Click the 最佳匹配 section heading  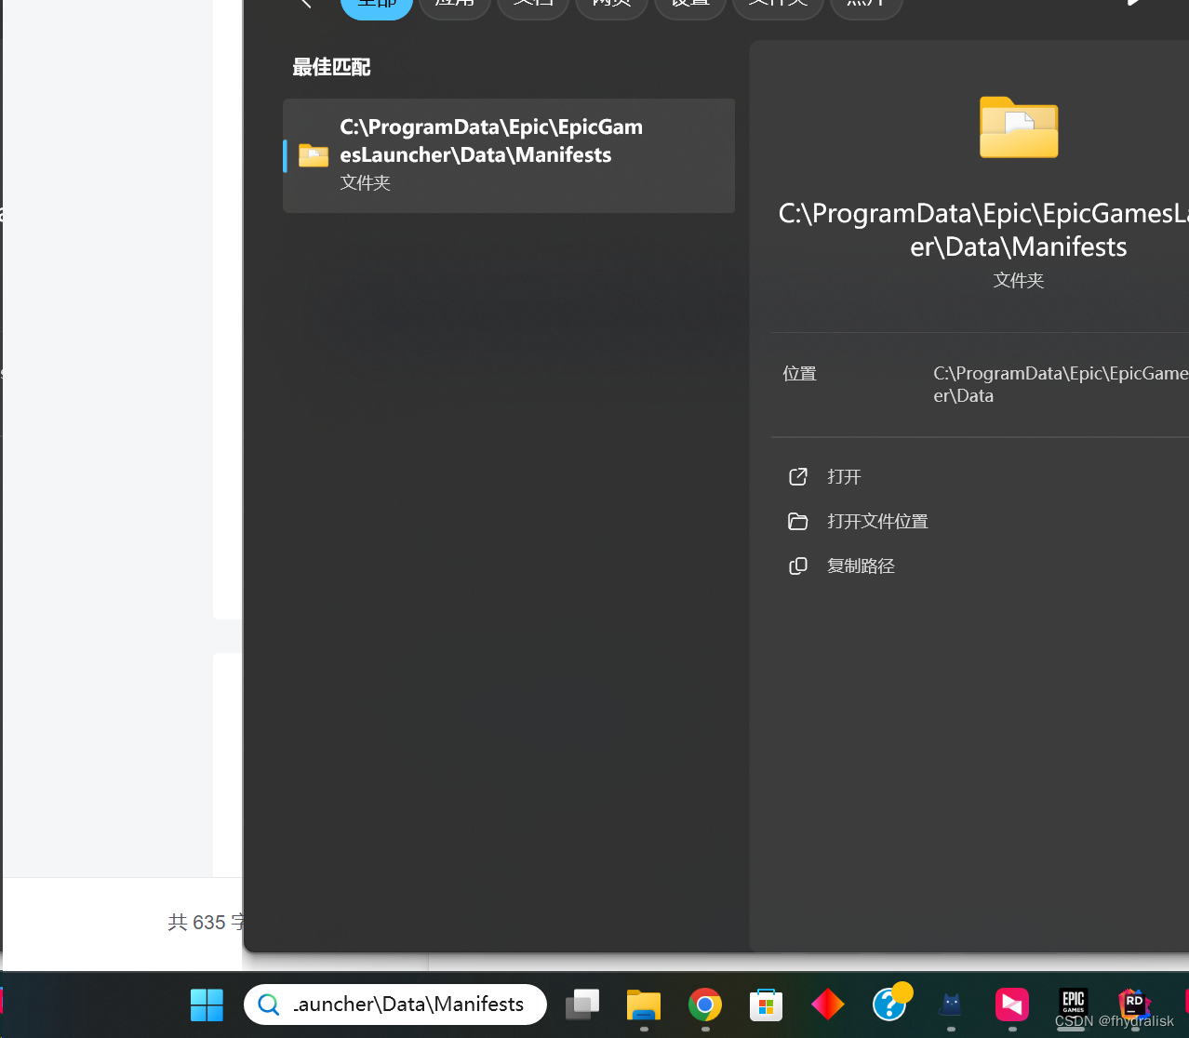[x=331, y=67]
